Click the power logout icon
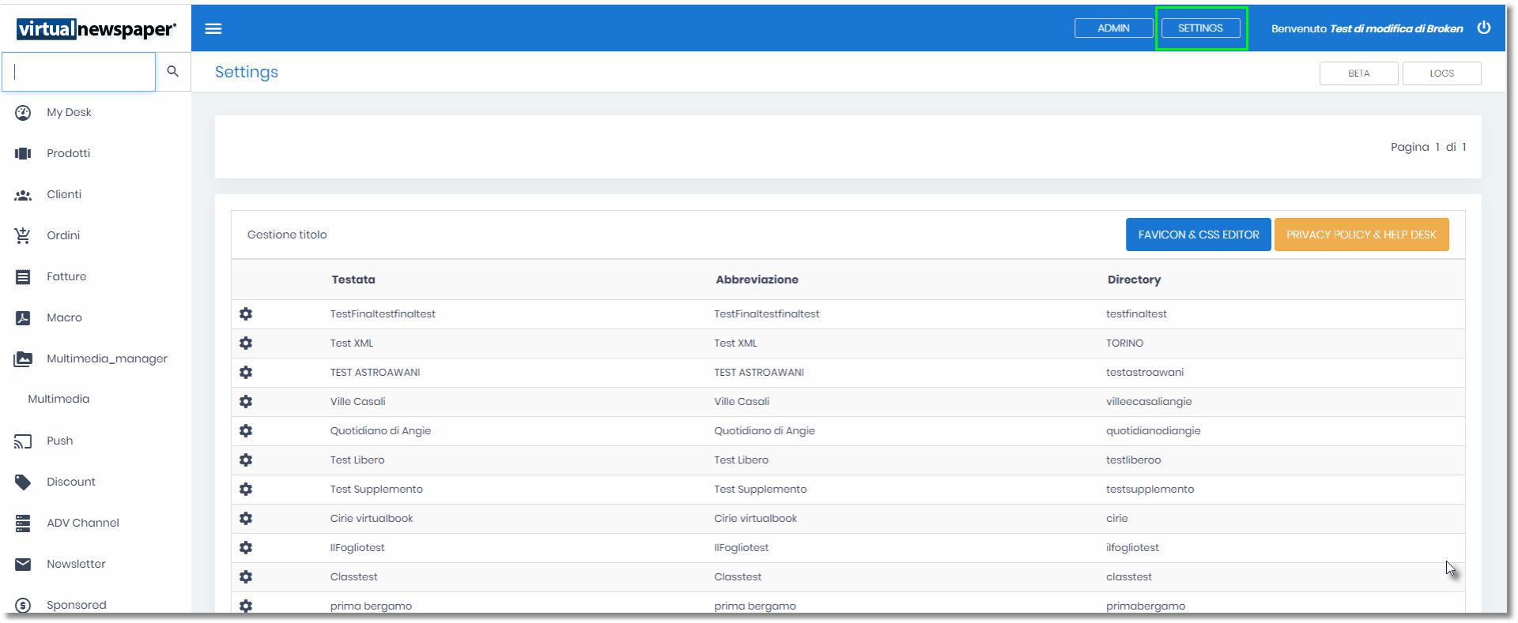1518x623 pixels. (1483, 28)
